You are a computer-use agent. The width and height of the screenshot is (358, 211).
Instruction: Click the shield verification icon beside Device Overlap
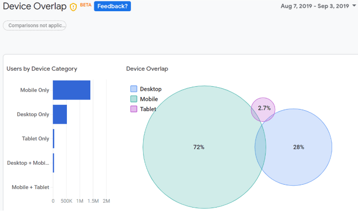(x=73, y=7)
